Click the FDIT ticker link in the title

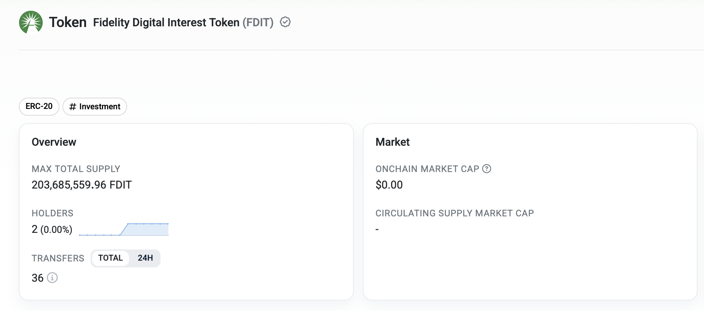click(259, 22)
